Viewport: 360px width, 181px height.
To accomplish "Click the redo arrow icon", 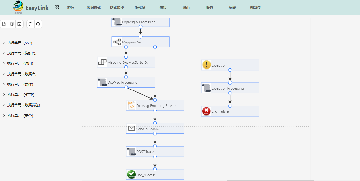I will (38, 24).
